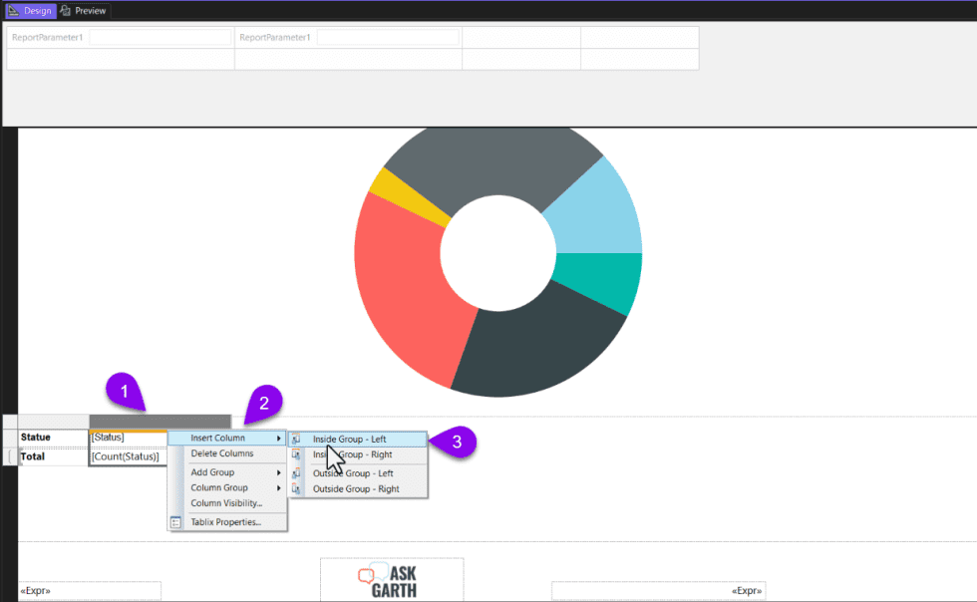
Task: Select the [Status] tablix cell
Action: 129,438
